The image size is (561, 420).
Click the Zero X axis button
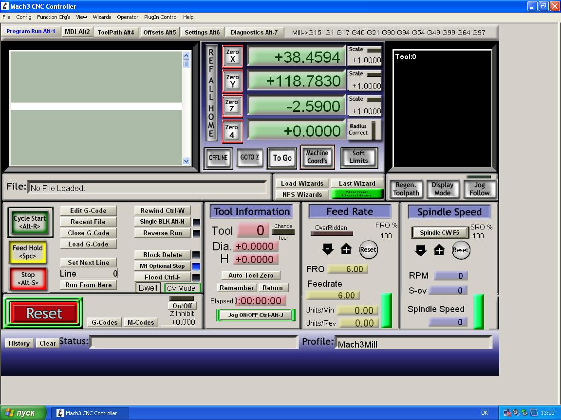tap(232, 56)
